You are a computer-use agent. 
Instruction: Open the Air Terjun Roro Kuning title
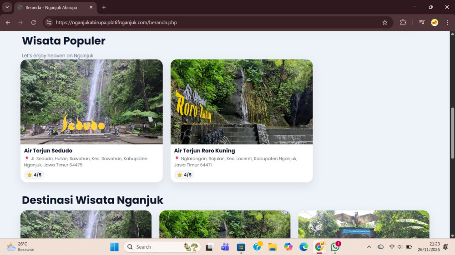coord(204,151)
